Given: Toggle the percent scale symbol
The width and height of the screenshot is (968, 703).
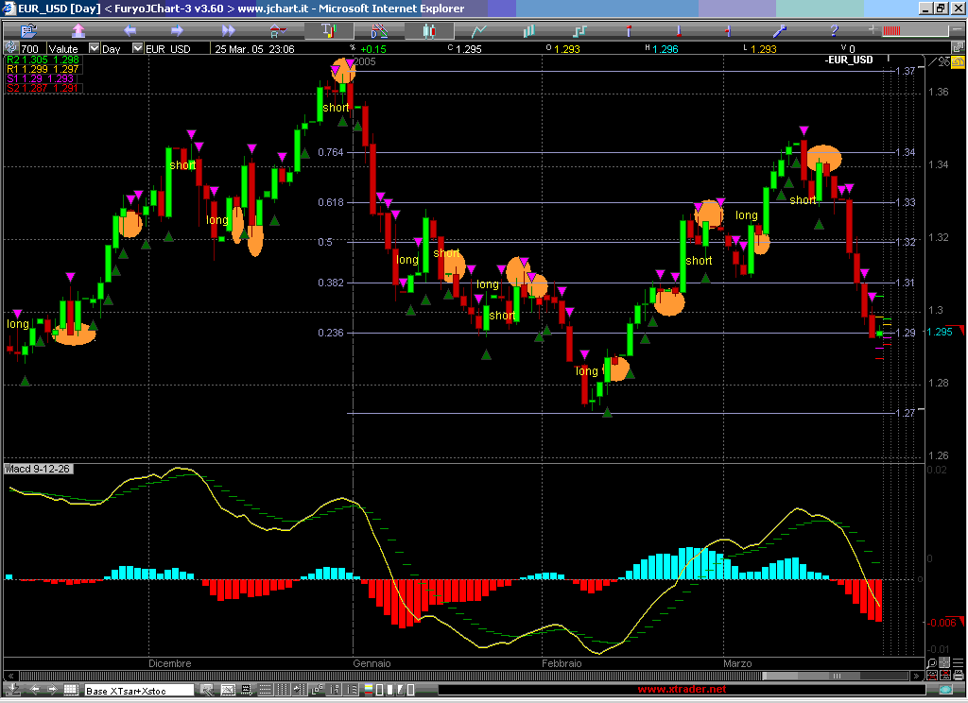Looking at the screenshot, I should pos(353,47).
